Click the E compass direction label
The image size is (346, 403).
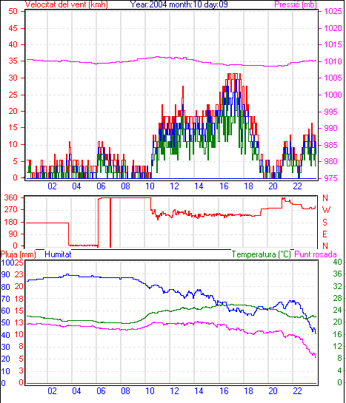pos(325,234)
